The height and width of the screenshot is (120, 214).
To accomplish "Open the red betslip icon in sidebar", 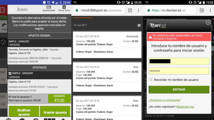I will [3, 10].
